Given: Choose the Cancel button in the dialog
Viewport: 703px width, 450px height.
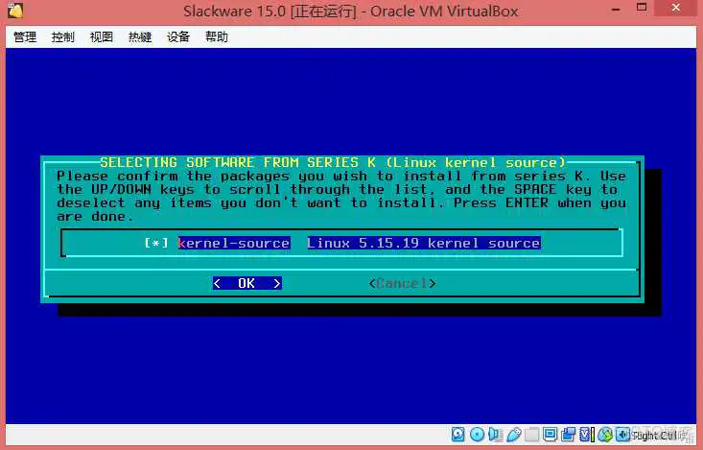Looking at the screenshot, I should pos(402,284).
